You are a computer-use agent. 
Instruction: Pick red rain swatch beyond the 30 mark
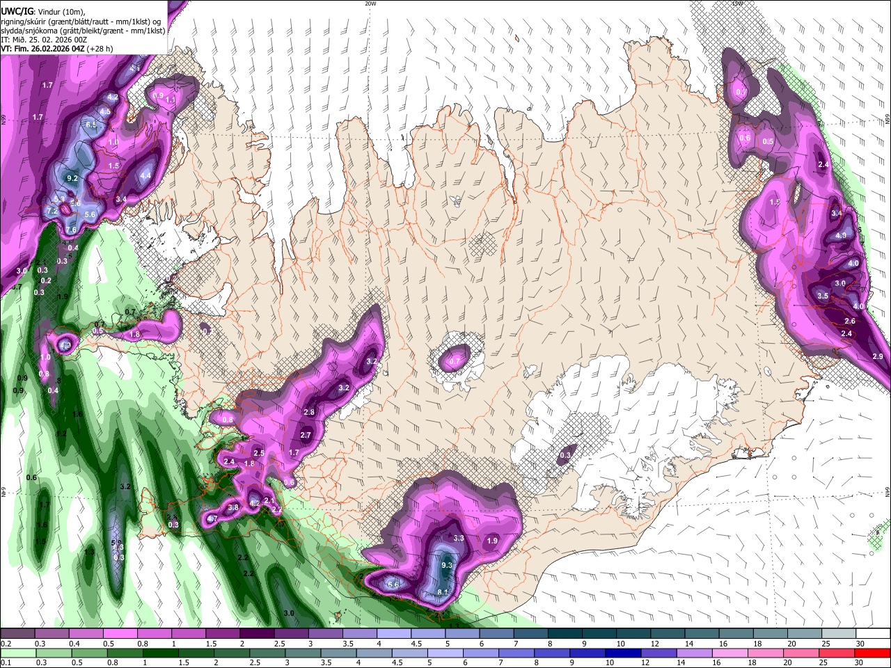(872, 653)
